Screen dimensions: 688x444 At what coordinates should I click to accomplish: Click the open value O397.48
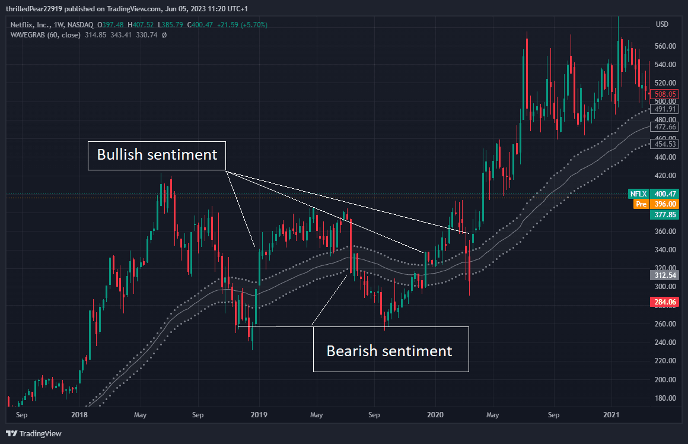(110, 25)
